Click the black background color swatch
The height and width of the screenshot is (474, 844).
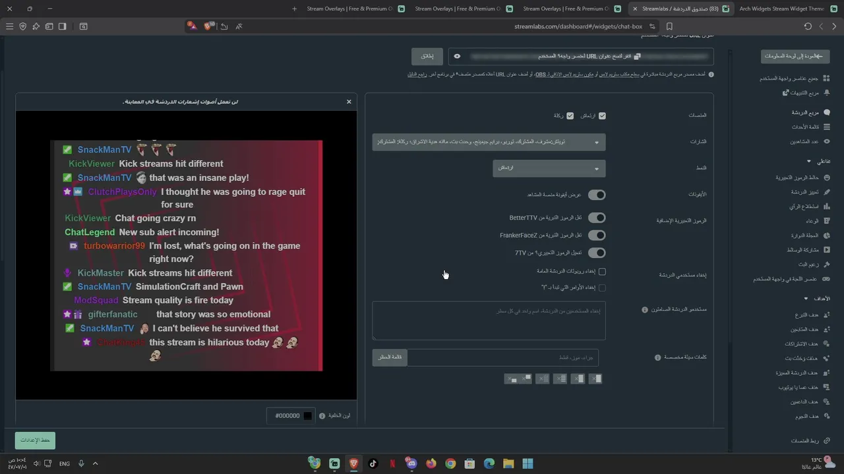point(307,416)
